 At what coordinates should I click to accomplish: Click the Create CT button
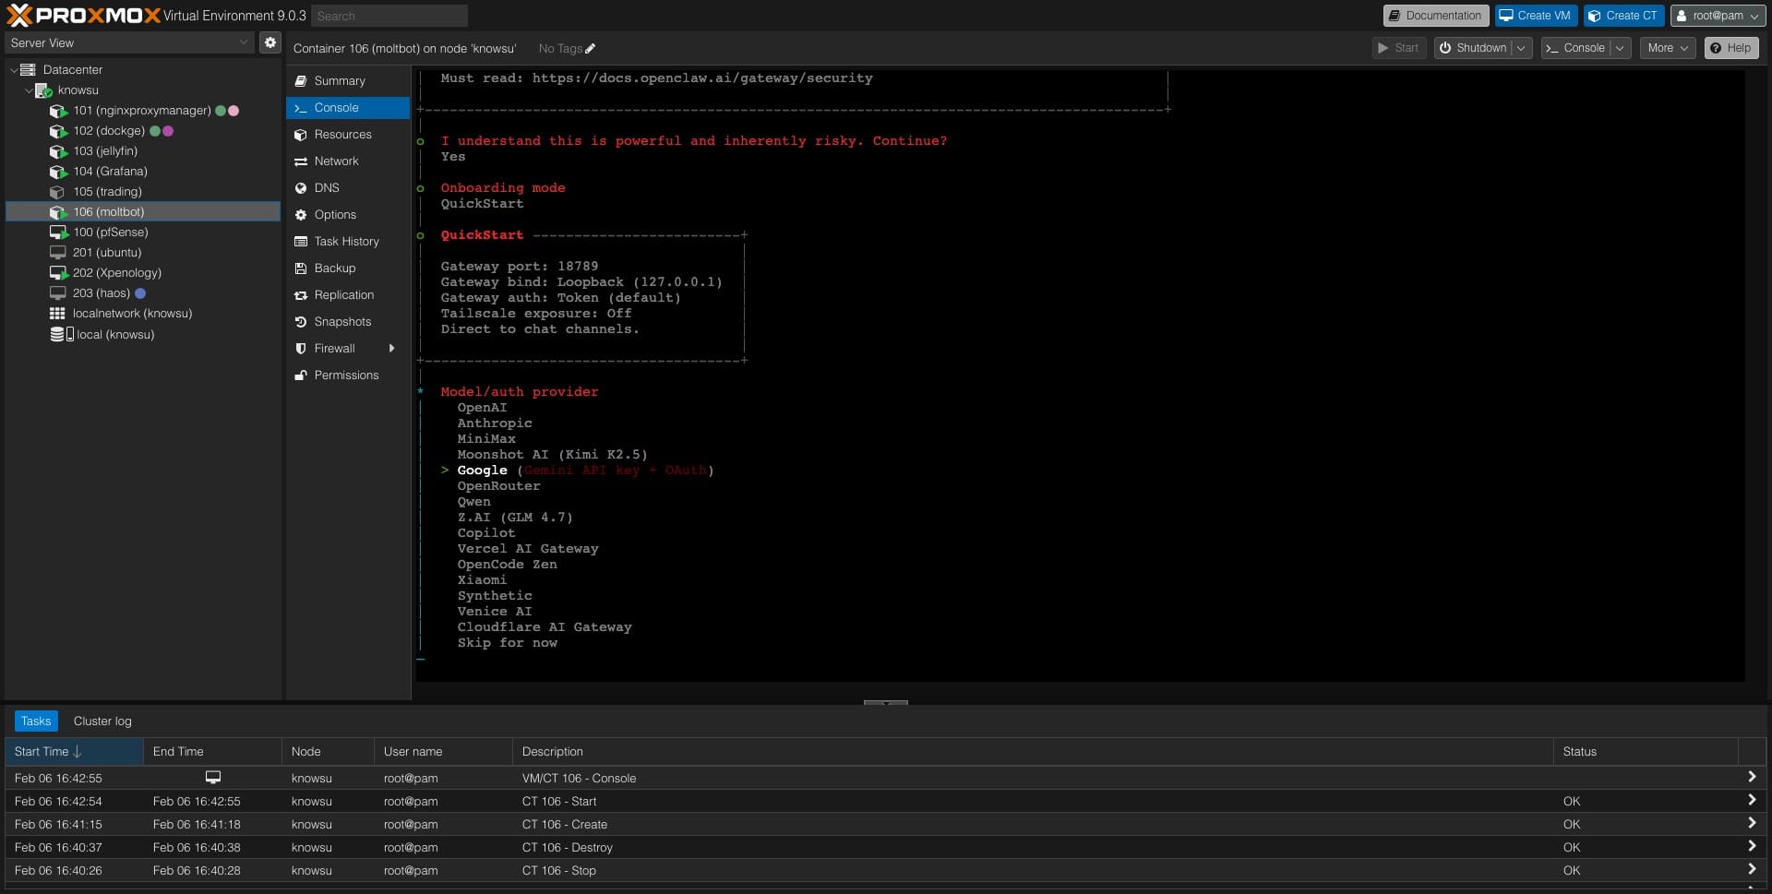coord(1623,16)
